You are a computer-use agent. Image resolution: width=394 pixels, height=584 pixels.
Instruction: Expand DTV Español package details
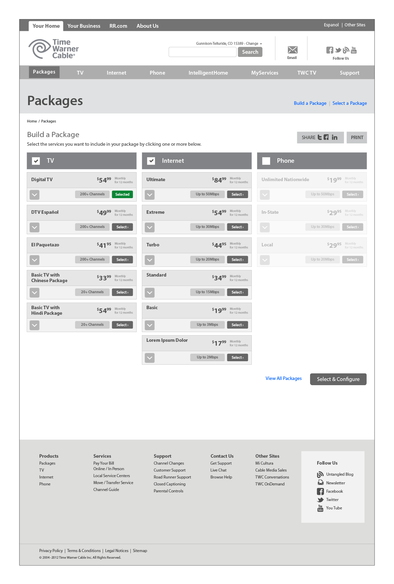click(x=34, y=227)
